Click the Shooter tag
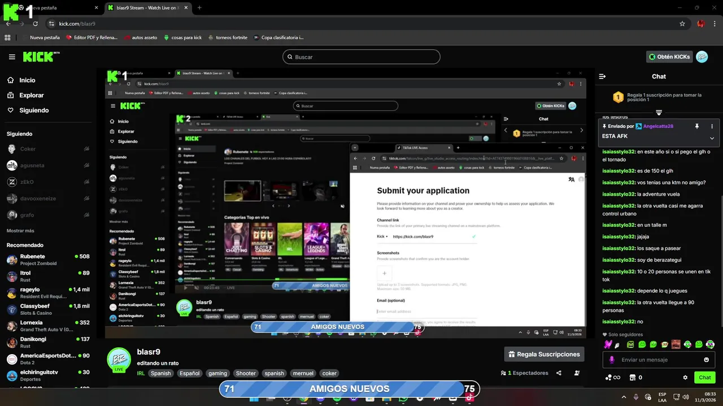Image resolution: width=723 pixels, height=406 pixels. 246,373
